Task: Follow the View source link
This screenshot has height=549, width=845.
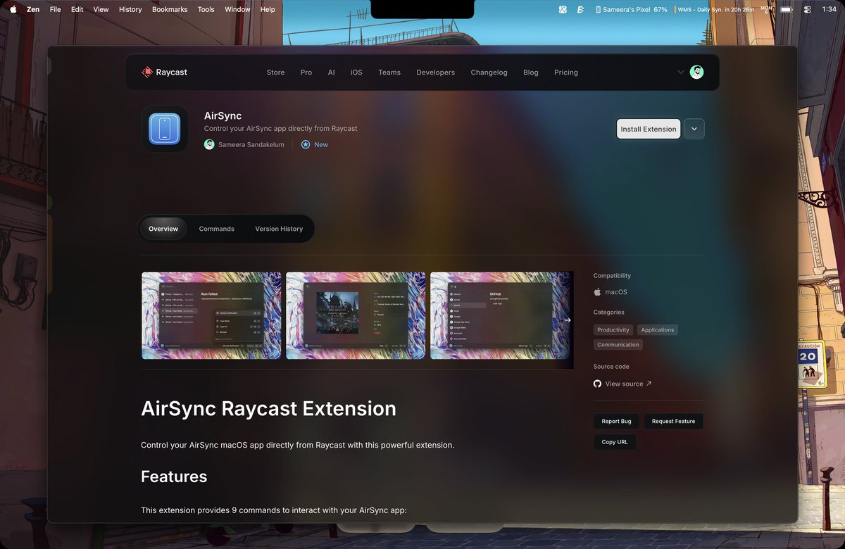Action: click(x=624, y=384)
